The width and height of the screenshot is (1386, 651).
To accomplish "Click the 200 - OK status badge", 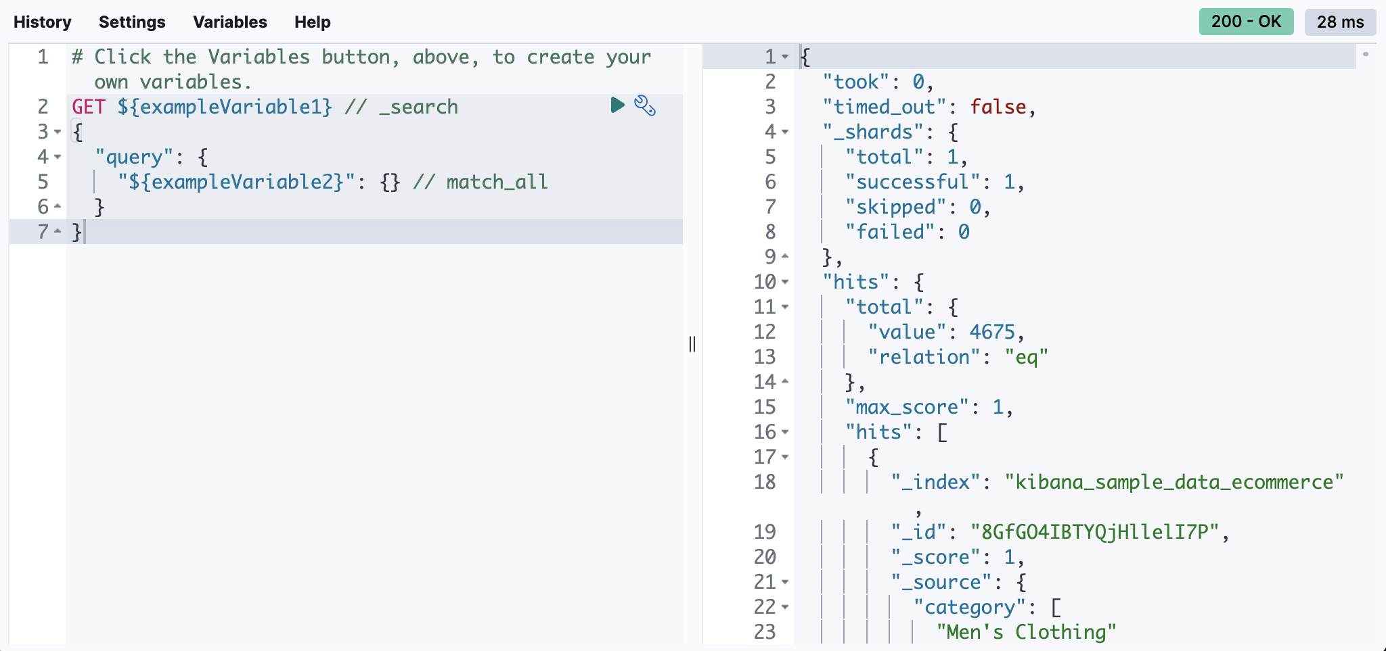I will pos(1245,21).
